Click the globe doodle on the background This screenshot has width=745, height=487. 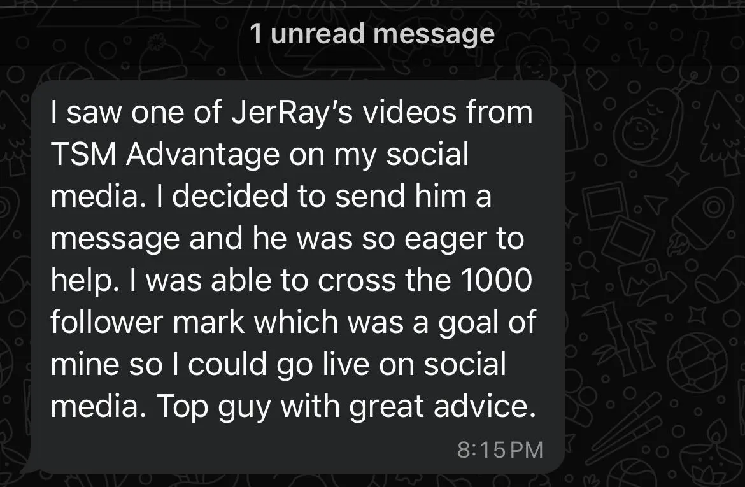point(697,362)
